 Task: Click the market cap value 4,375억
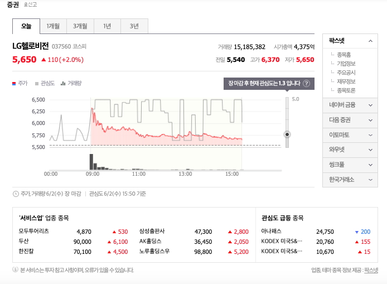pos(304,47)
